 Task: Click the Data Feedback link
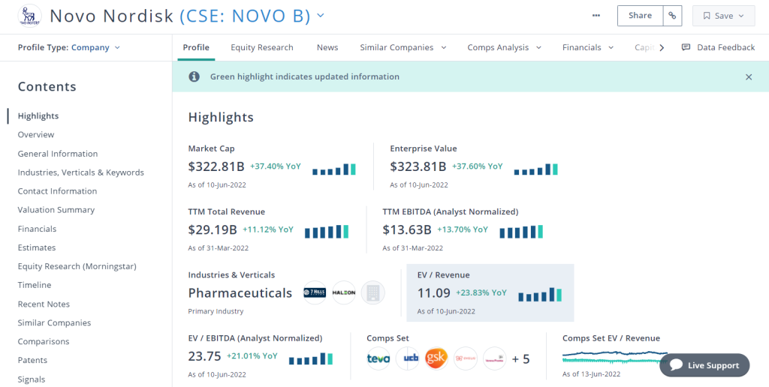coord(726,47)
